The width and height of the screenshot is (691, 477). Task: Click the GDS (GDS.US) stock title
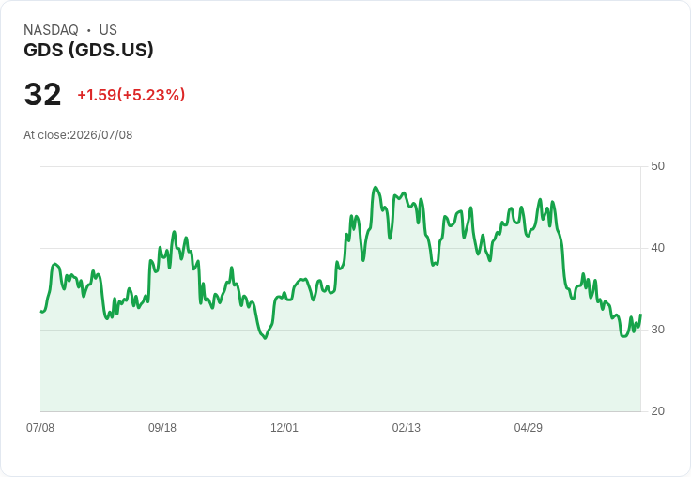pyautogui.click(x=88, y=50)
